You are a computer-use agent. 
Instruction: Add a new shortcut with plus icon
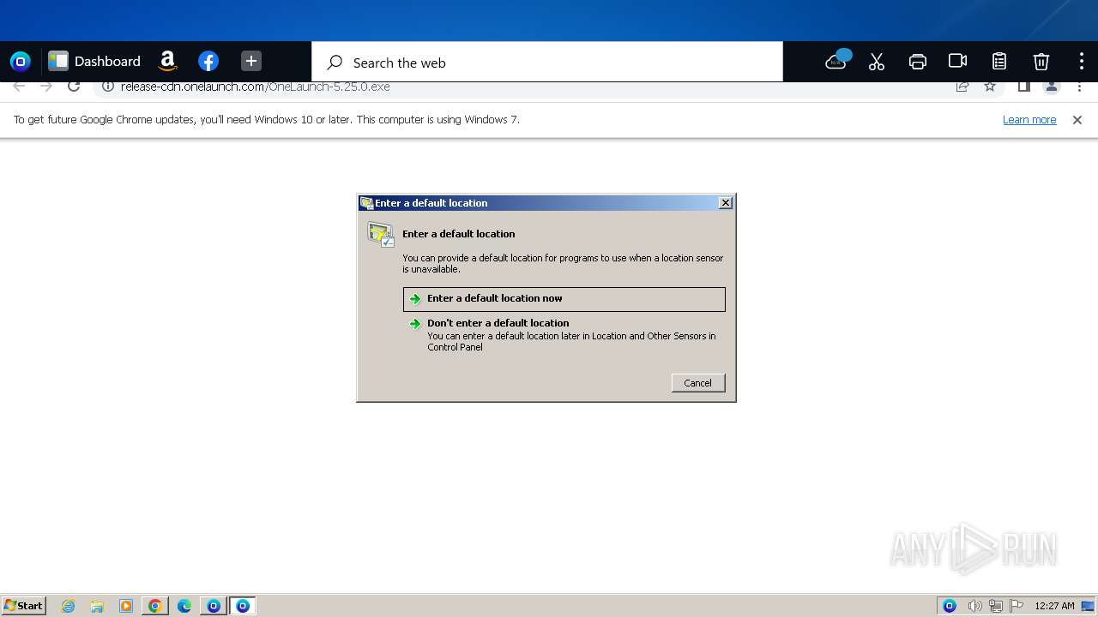pyautogui.click(x=251, y=61)
